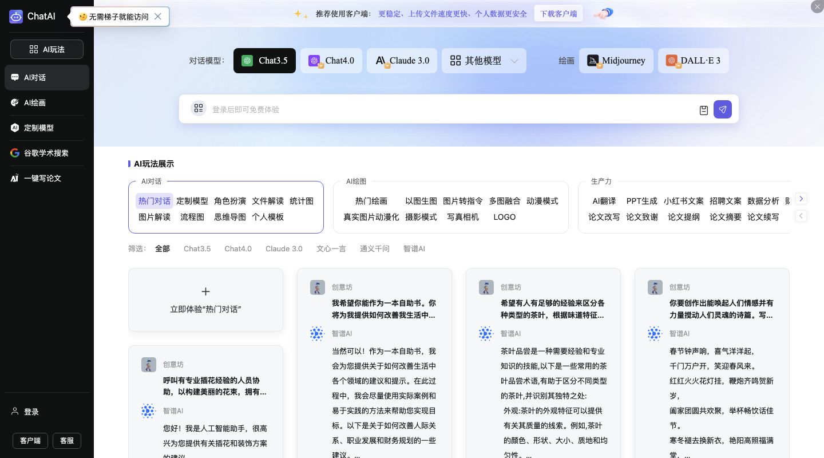The image size is (824, 458).
Task: Click the 客户端 button
Action: pos(30,440)
